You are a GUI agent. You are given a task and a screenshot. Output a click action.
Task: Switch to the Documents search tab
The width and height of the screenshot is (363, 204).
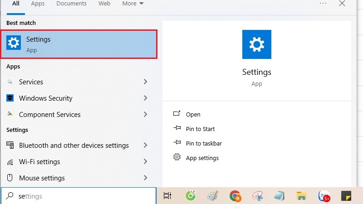pos(72,4)
